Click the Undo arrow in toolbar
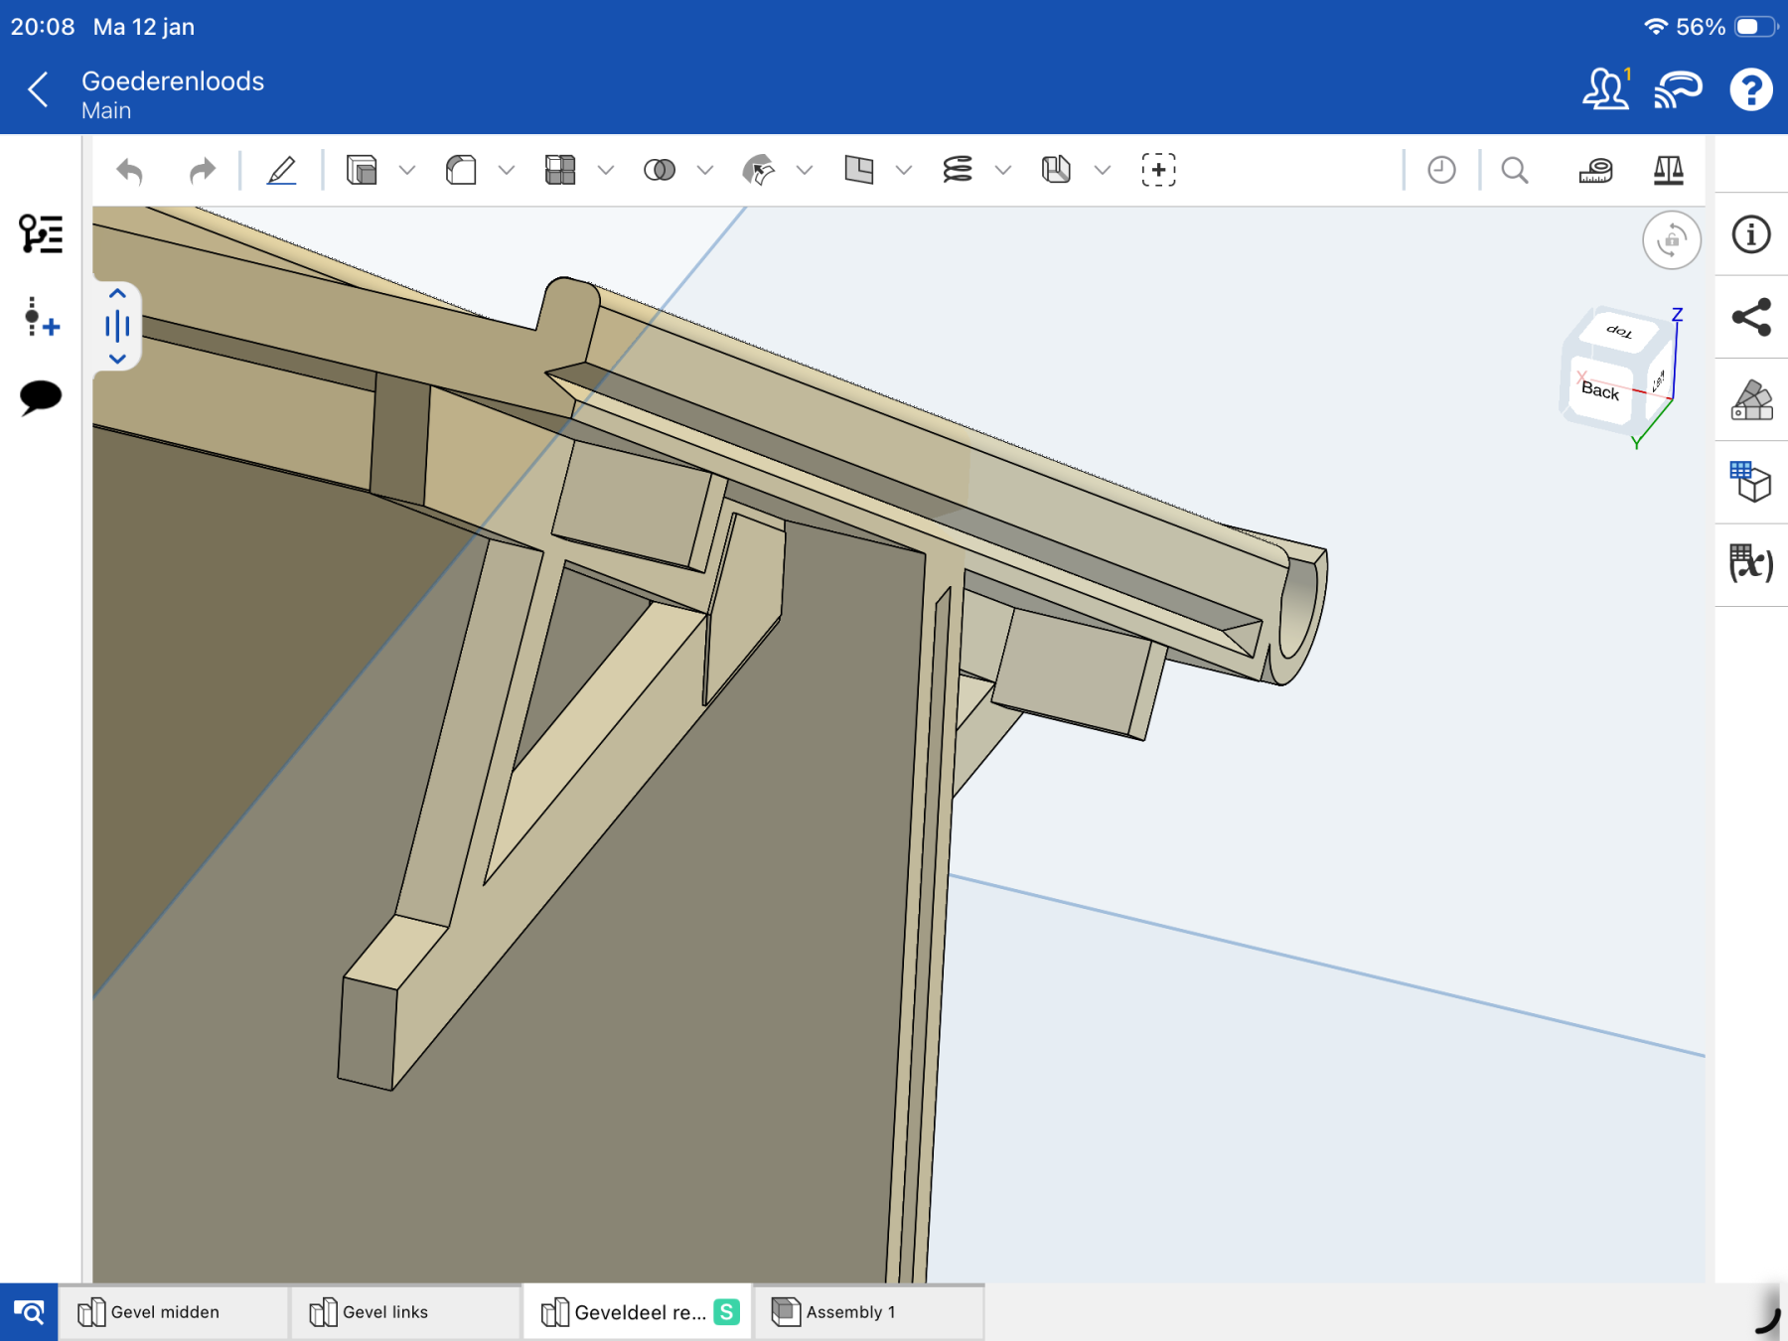Image resolution: width=1788 pixels, height=1341 pixels. tap(130, 171)
